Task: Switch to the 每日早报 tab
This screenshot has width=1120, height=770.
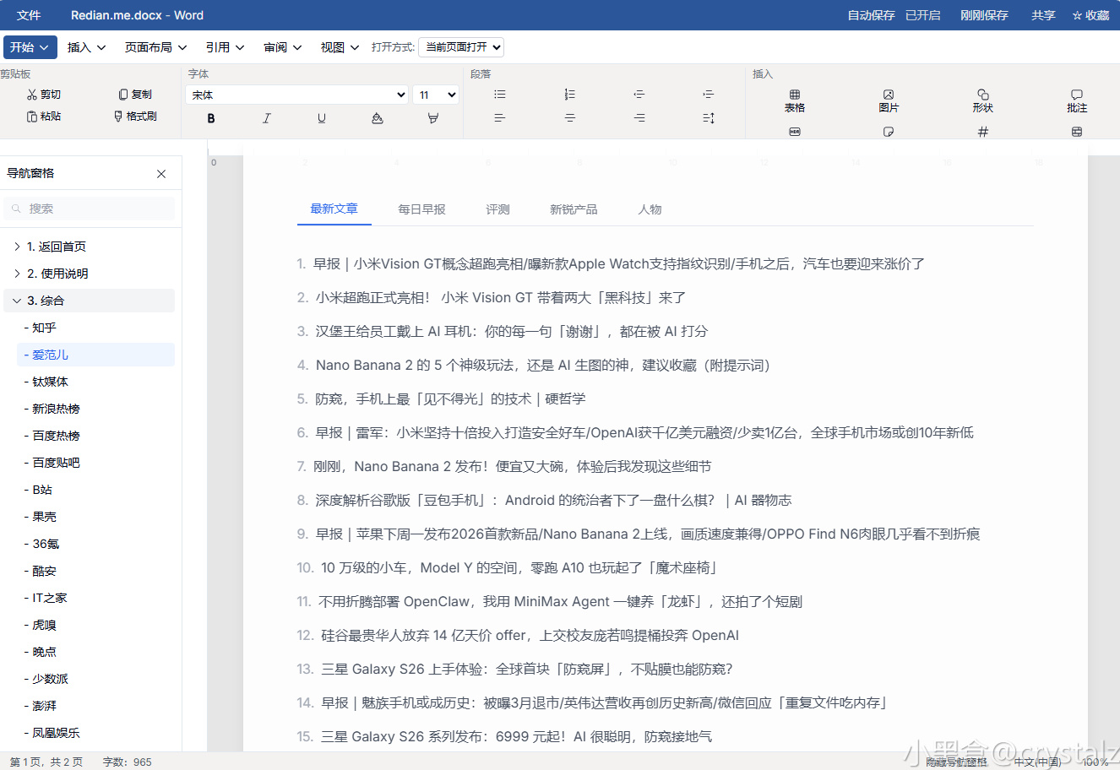Action: [x=421, y=209]
